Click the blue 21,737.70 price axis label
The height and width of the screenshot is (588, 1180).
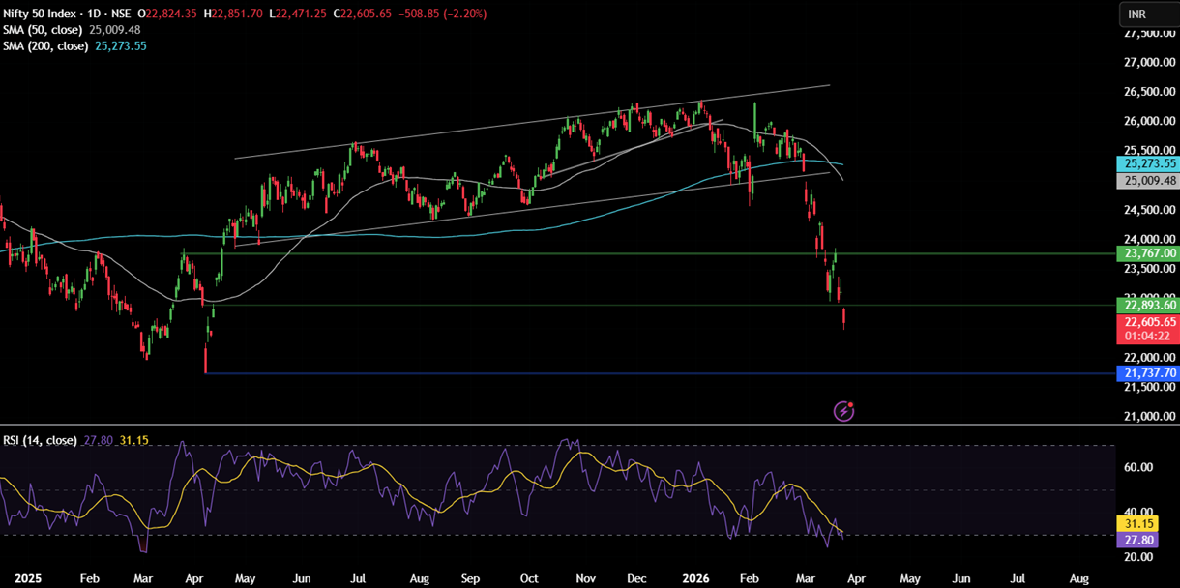click(1147, 373)
